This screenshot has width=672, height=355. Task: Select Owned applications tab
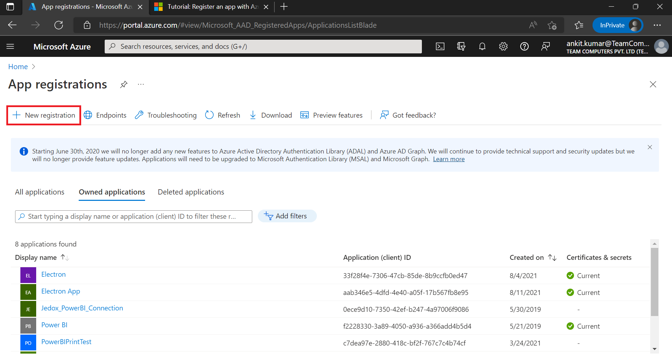[112, 192]
